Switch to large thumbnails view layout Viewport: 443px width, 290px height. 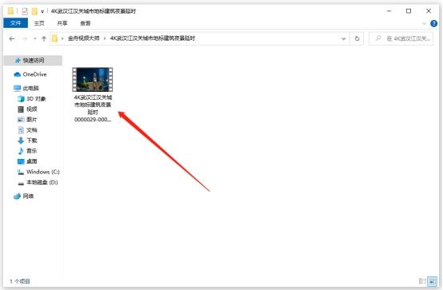[433, 281]
